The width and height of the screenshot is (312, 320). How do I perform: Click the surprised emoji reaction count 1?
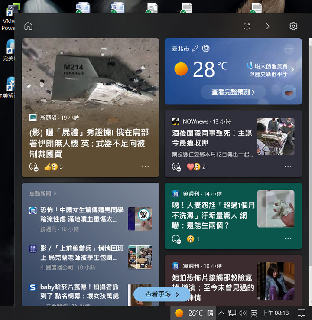[x=193, y=239]
